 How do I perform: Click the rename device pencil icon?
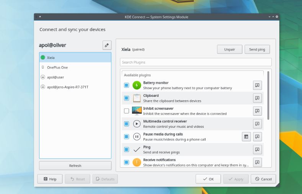(107, 45)
